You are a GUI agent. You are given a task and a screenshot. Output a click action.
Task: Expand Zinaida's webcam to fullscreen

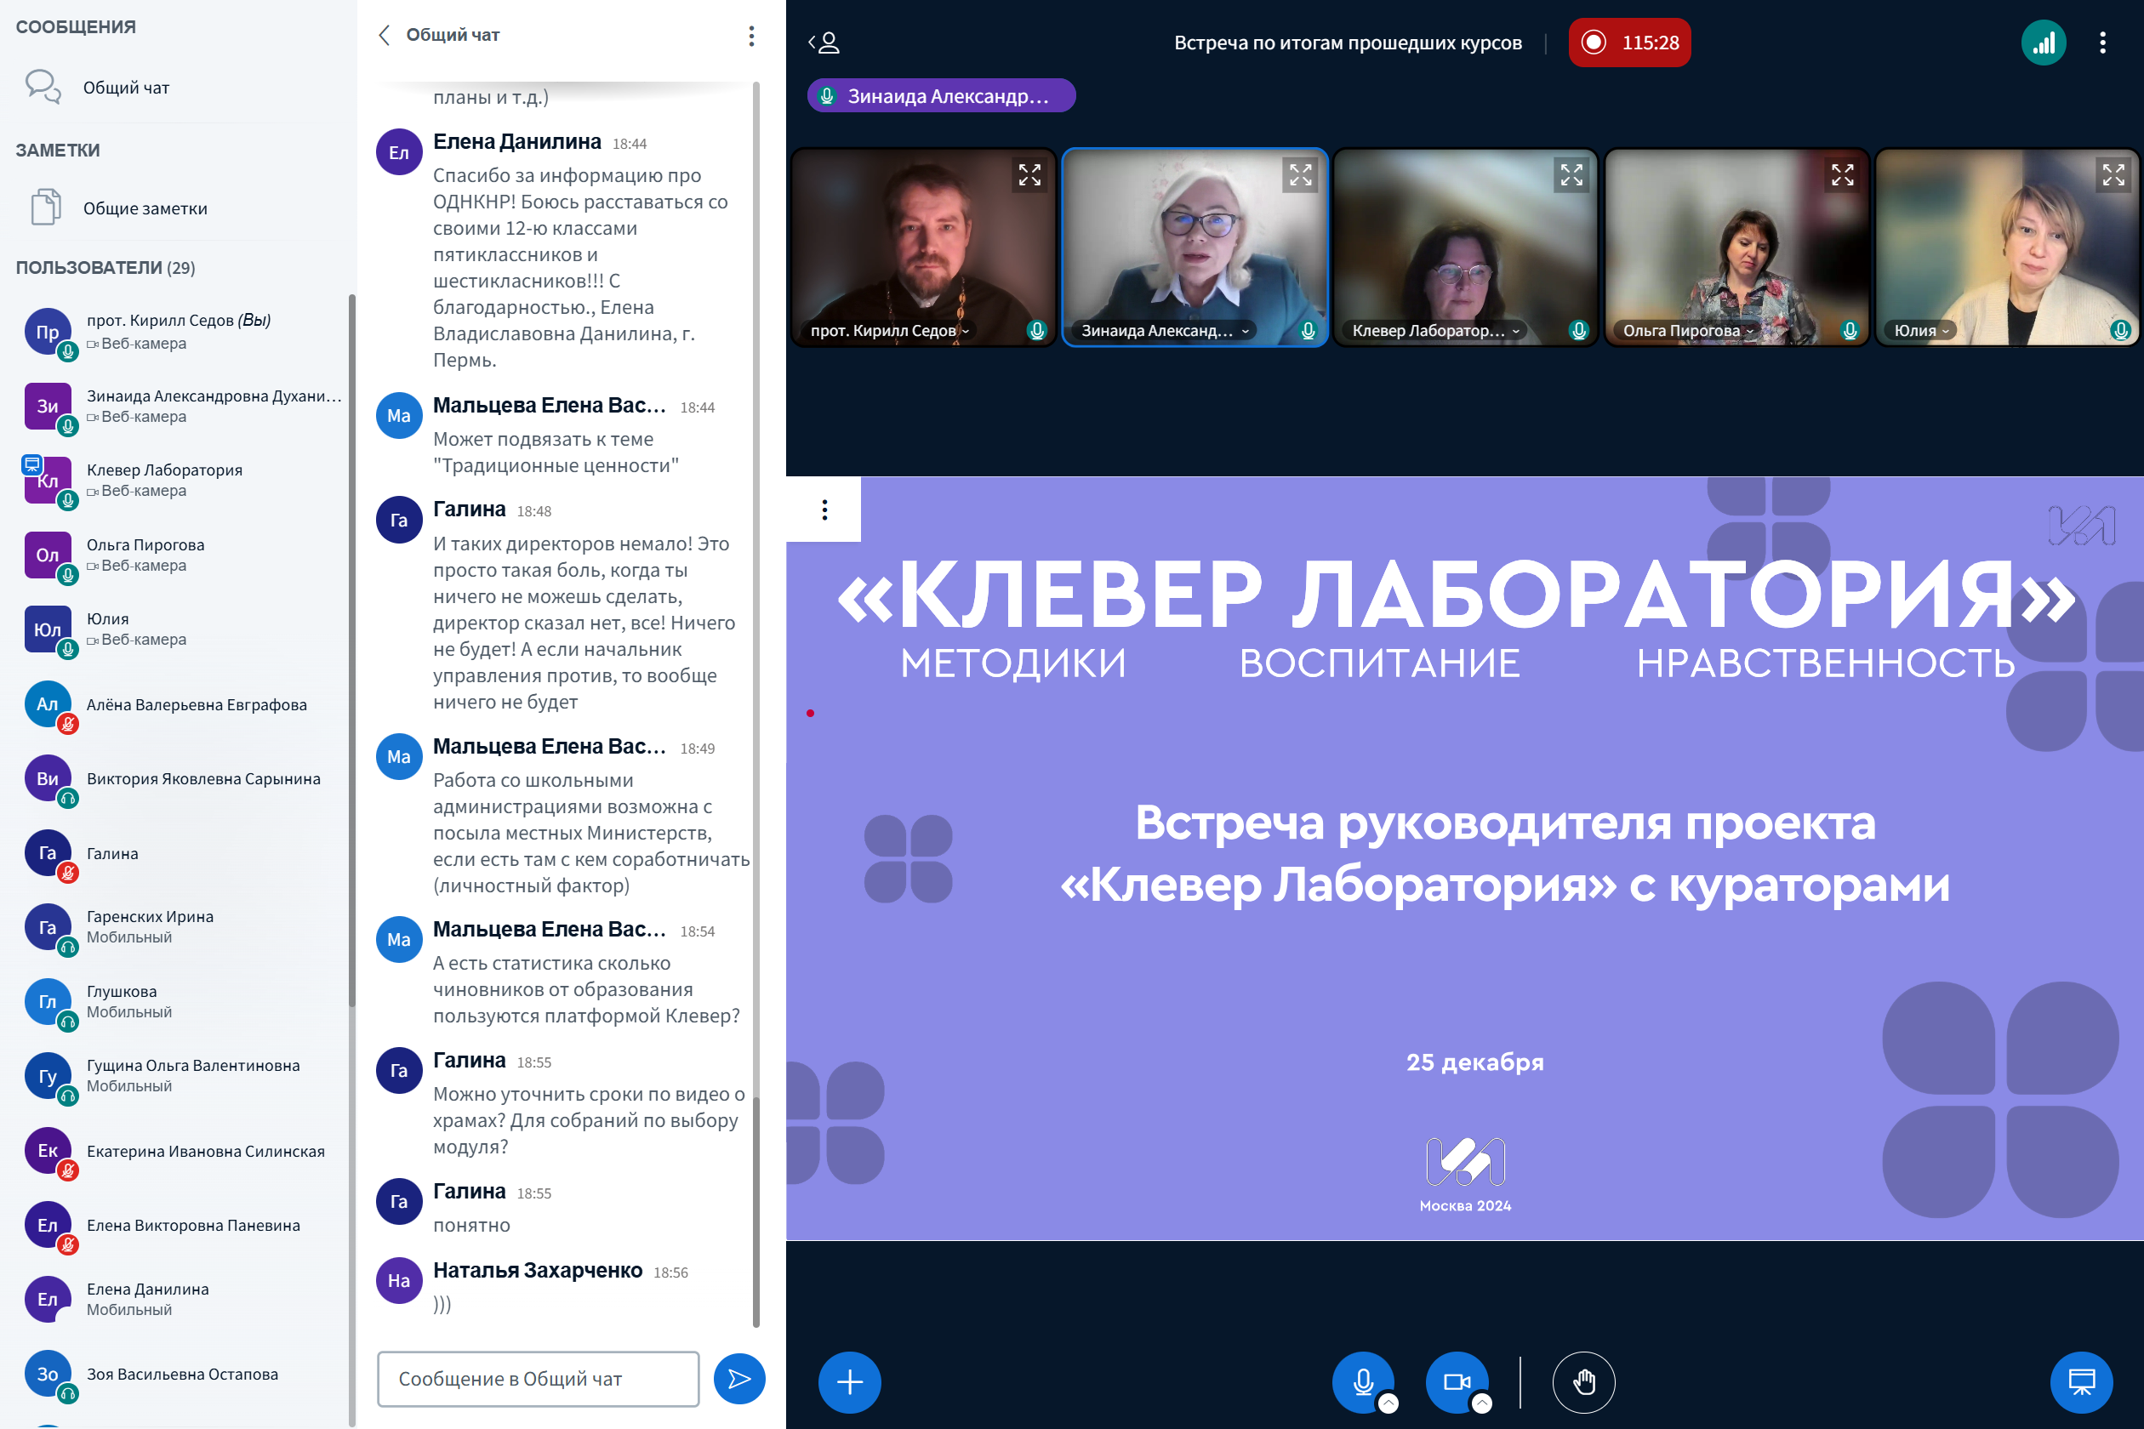click(x=1300, y=175)
